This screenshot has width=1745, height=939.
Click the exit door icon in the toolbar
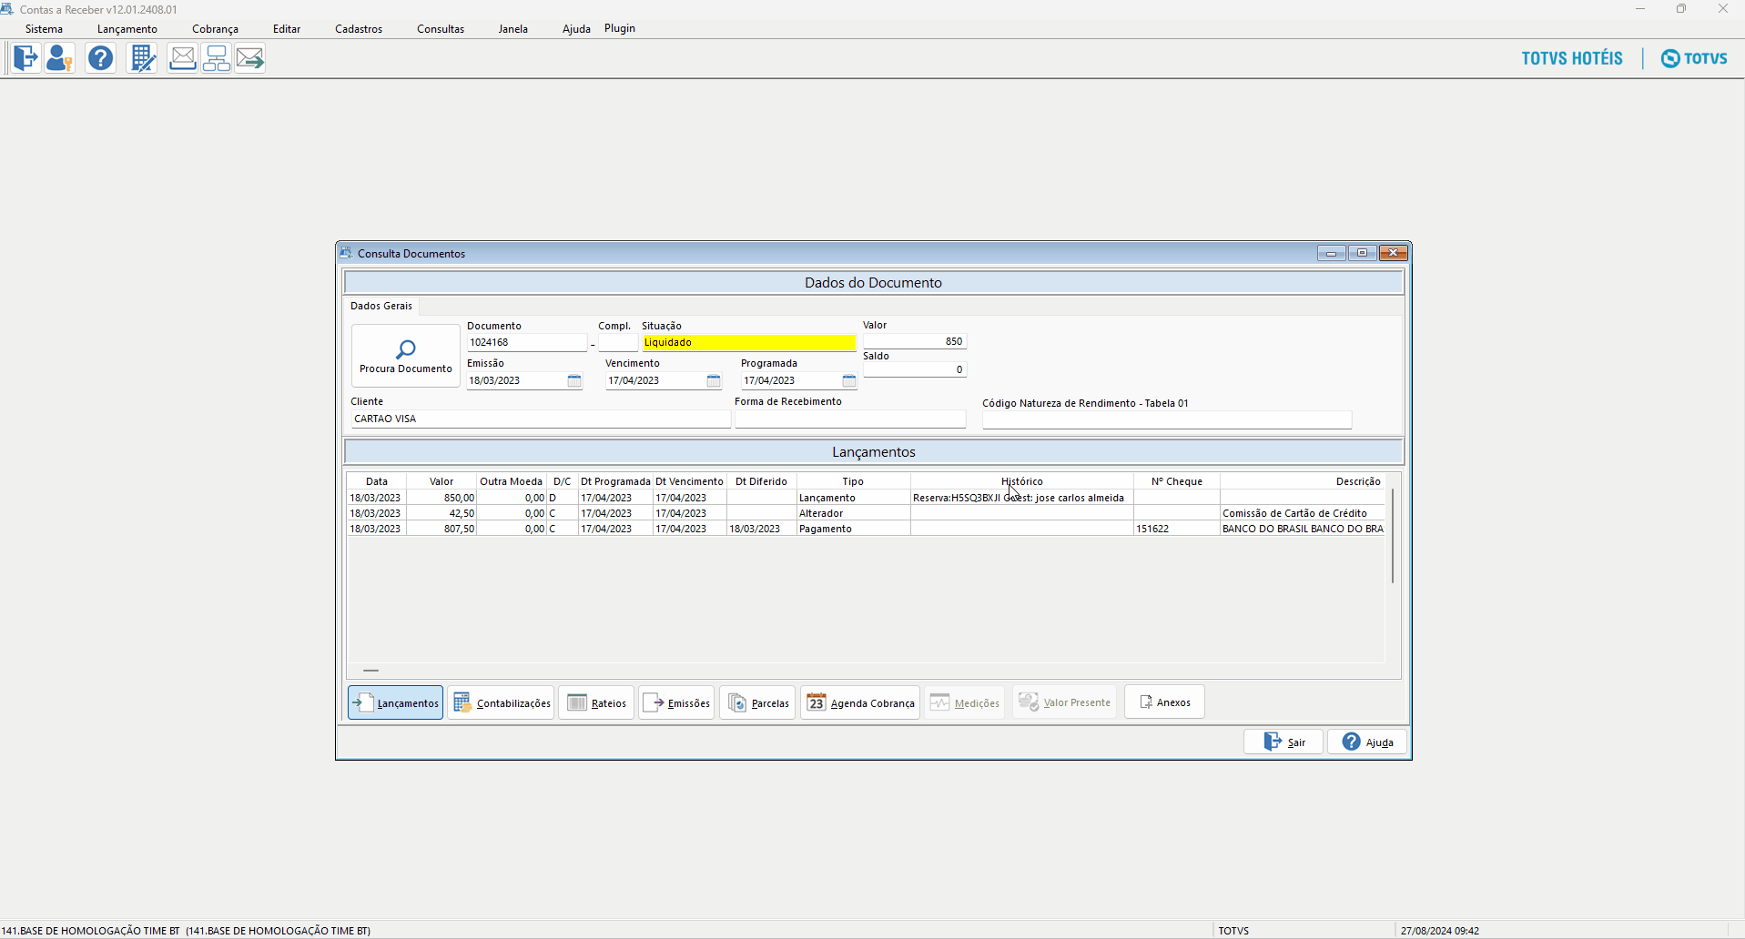point(25,58)
